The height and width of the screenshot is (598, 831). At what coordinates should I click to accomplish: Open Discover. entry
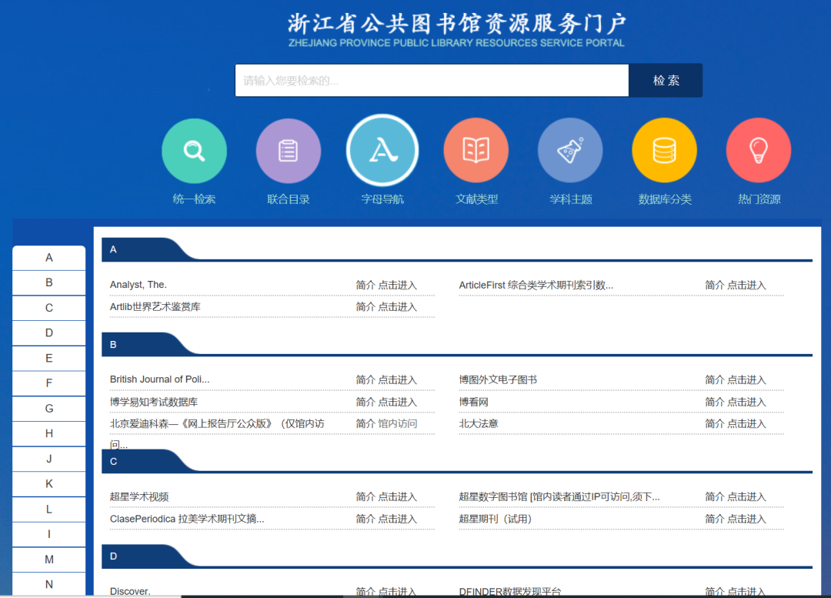click(130, 592)
